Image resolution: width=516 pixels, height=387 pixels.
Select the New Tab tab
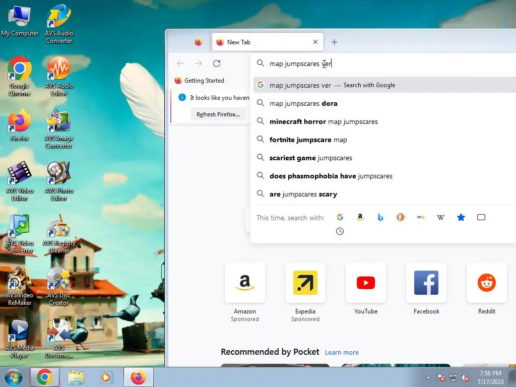coord(268,42)
